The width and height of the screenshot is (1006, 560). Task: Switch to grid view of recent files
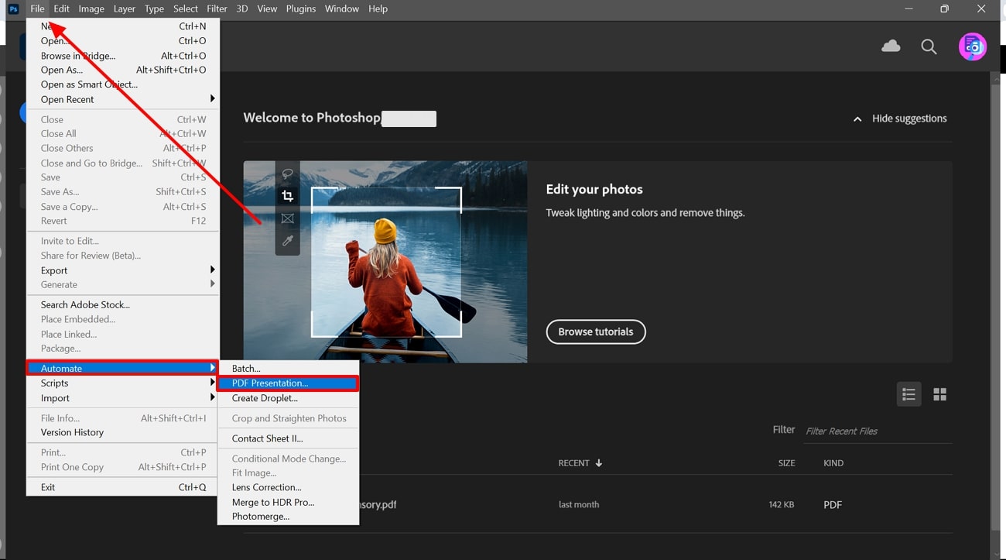(939, 394)
